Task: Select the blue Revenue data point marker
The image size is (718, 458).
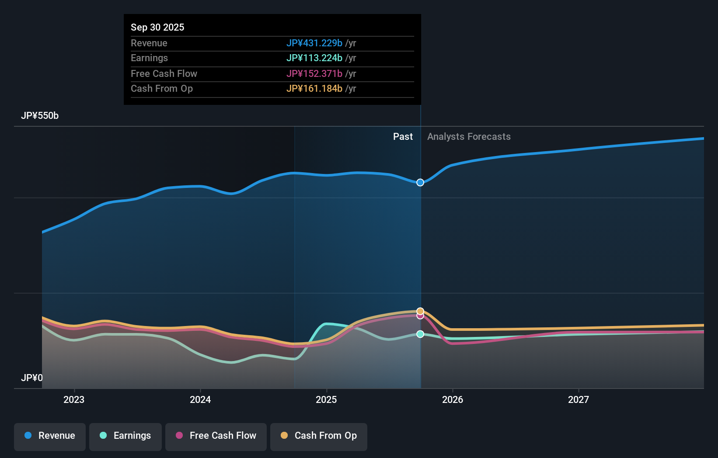Action: [x=420, y=183]
